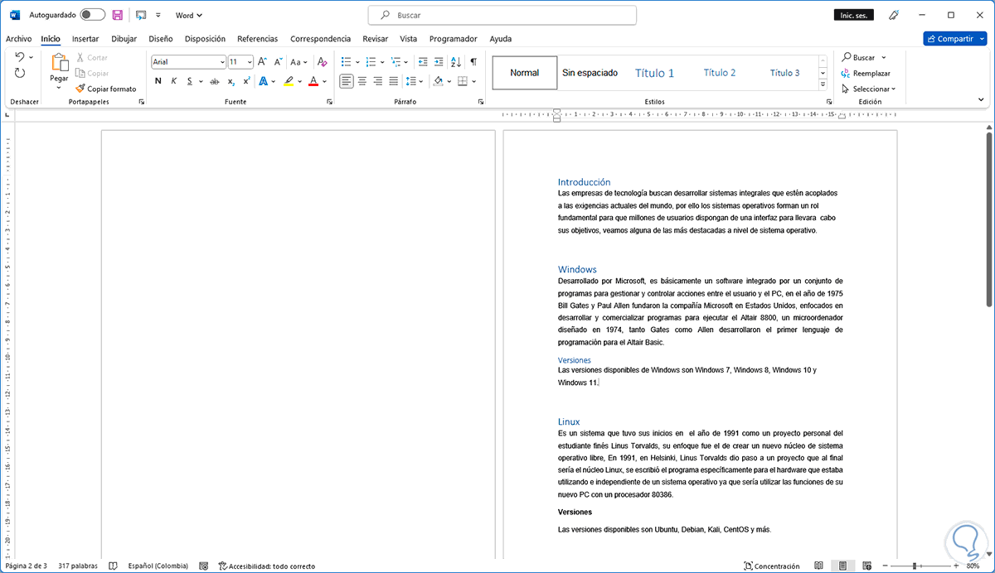The height and width of the screenshot is (573, 995).
Task: Switch to the Referencias tab
Action: (257, 38)
